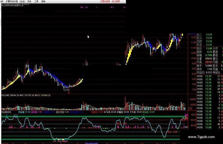The height and width of the screenshot is (144, 223).
Task: Click the 珠江钢琴(日线 前复权) chart title
Action: [11, 5]
